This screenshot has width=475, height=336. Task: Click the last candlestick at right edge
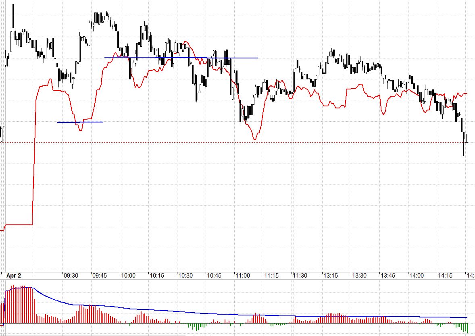pyautogui.click(x=466, y=138)
